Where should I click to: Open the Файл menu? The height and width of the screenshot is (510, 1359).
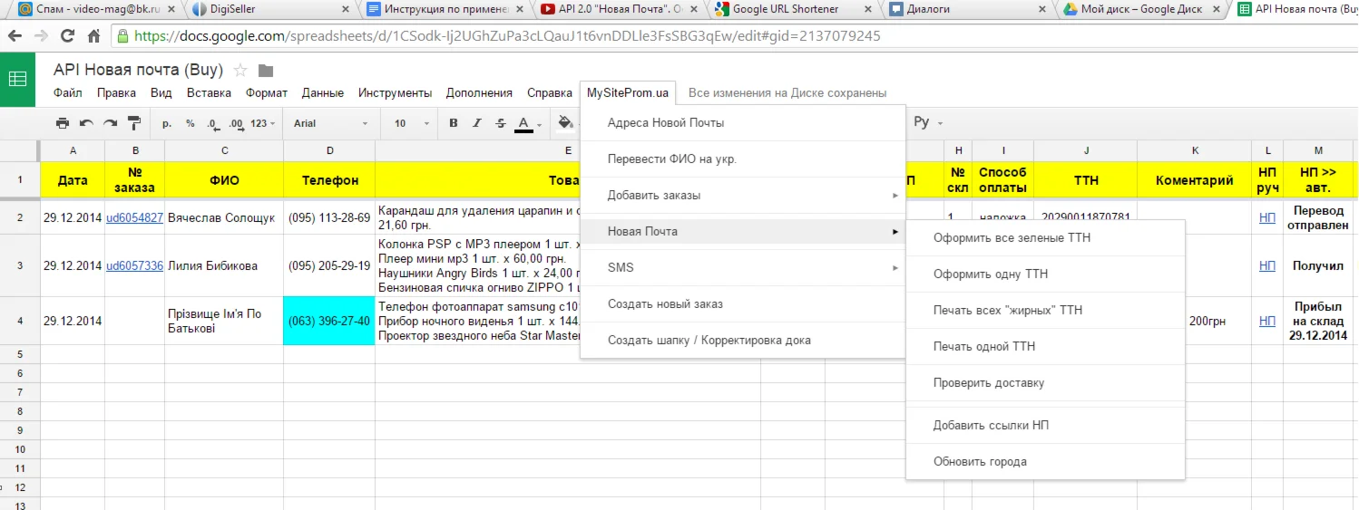(x=67, y=93)
